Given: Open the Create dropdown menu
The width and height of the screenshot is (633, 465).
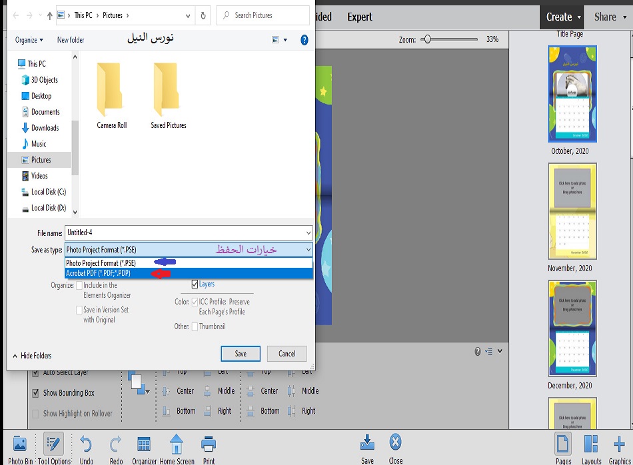Looking at the screenshot, I should [x=563, y=17].
